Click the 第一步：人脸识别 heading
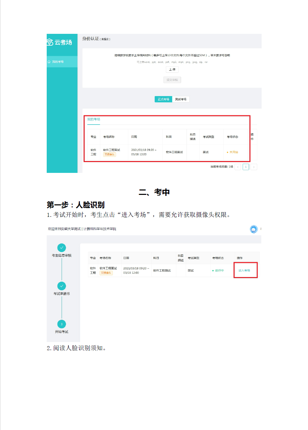This screenshot has height=430, width=308. pos(75,205)
